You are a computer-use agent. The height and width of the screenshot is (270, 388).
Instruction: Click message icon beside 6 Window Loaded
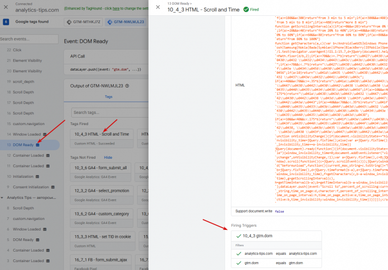pyautogui.click(x=45, y=229)
